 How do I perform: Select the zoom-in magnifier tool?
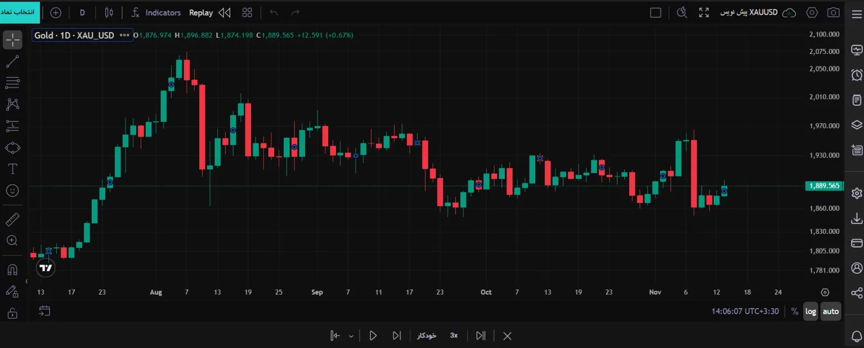click(x=12, y=241)
